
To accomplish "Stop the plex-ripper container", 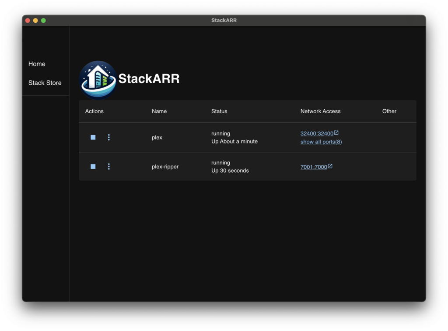I will point(93,167).
